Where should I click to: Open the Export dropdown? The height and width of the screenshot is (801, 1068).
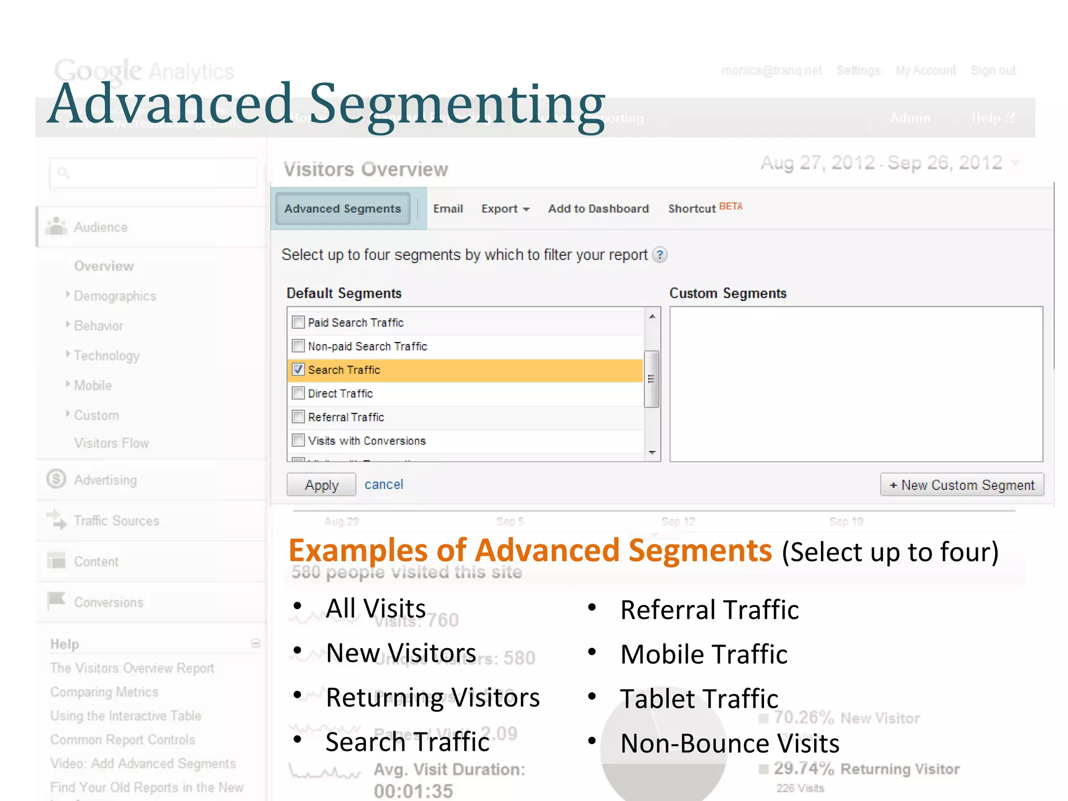(505, 209)
